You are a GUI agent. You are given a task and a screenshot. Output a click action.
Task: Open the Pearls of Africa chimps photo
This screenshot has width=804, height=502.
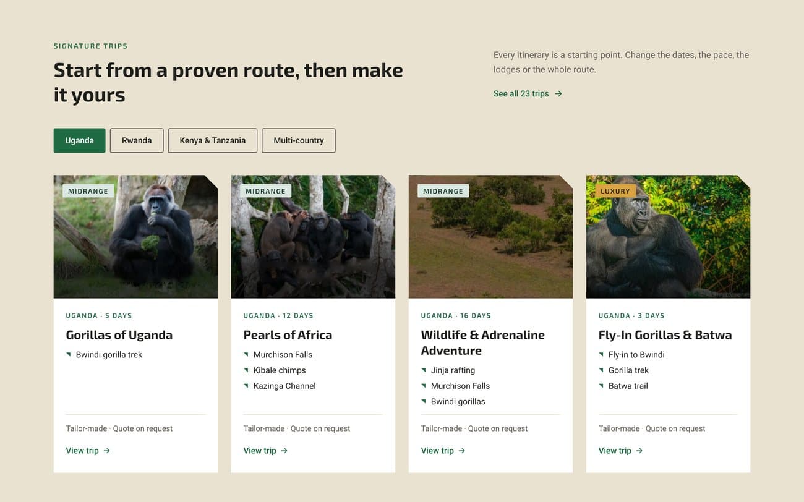pyautogui.click(x=313, y=237)
